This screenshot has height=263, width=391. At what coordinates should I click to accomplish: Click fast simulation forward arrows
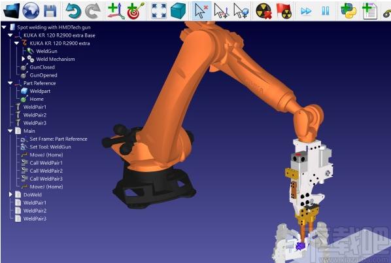point(306,11)
